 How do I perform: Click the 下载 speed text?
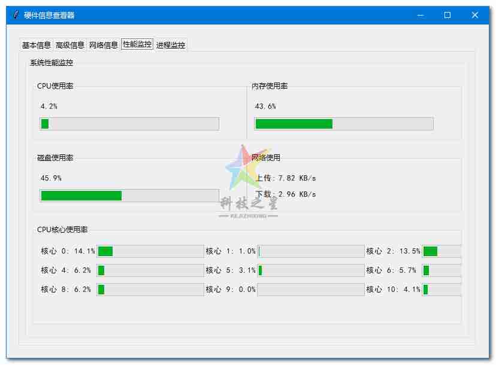(x=286, y=194)
